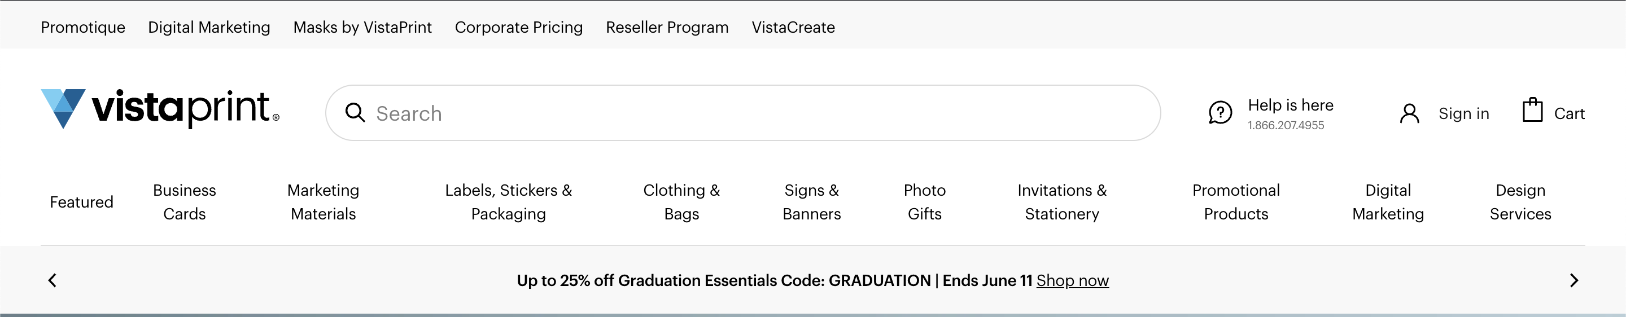Advance to the next promo banner message
This screenshot has width=1626, height=317.
pos(1573,280)
